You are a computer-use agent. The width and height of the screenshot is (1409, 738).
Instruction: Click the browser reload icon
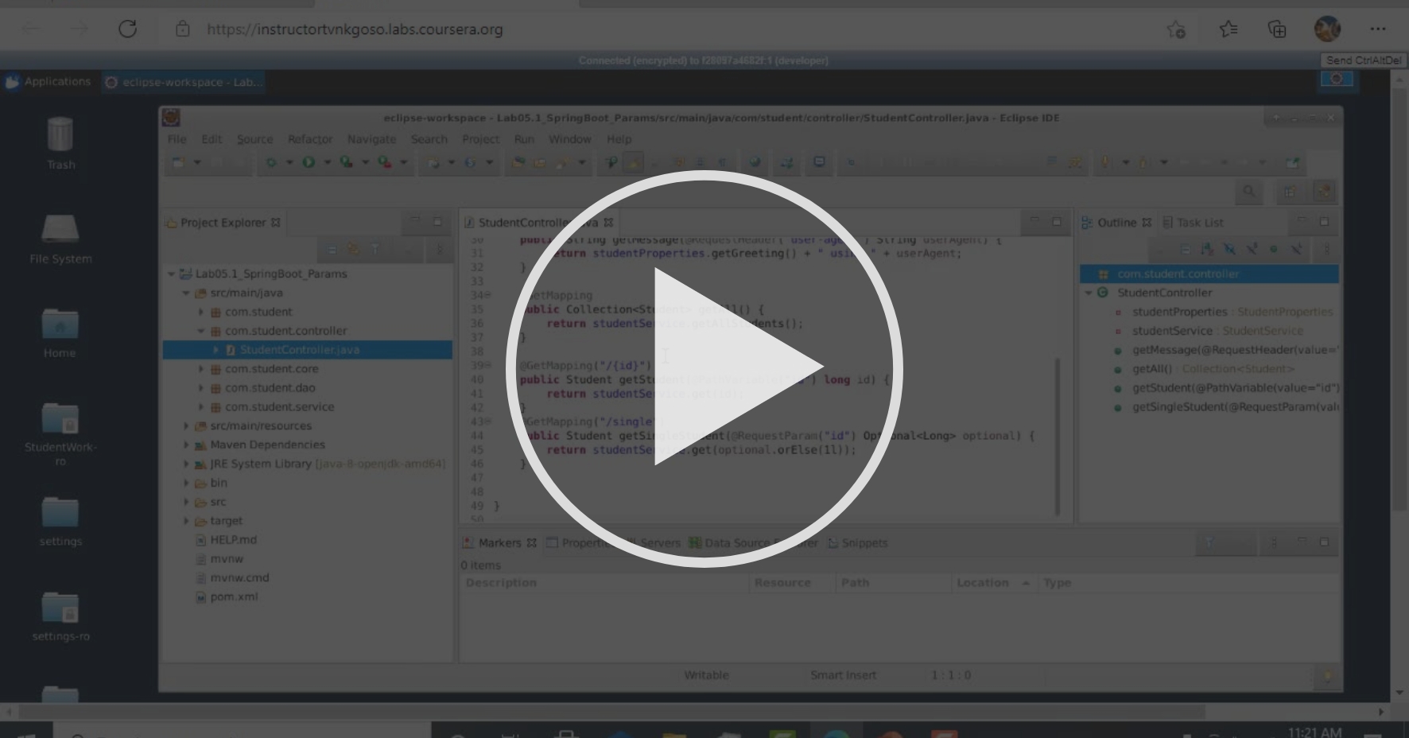127,29
